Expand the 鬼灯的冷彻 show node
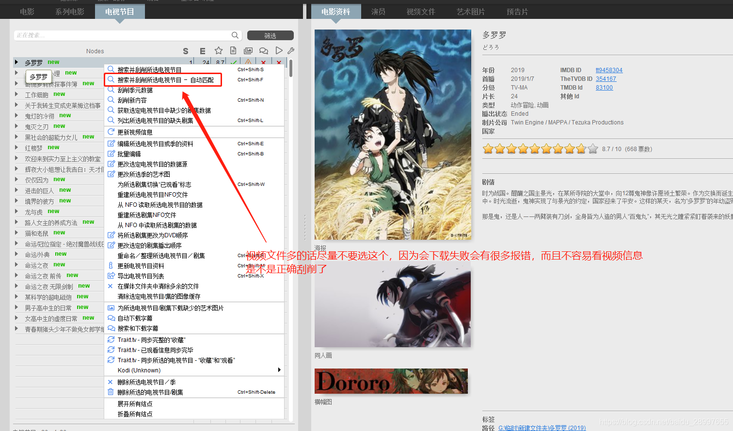This screenshot has width=733, height=431. pyautogui.click(x=16, y=115)
